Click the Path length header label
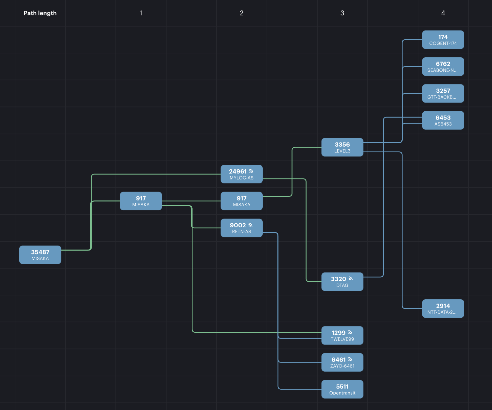 [x=40, y=13]
